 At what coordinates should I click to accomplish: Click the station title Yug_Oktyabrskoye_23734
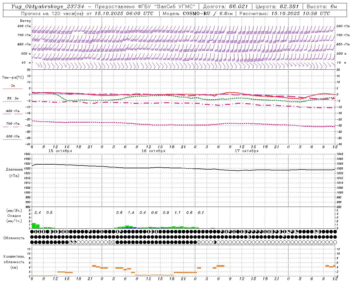click(x=47, y=7)
